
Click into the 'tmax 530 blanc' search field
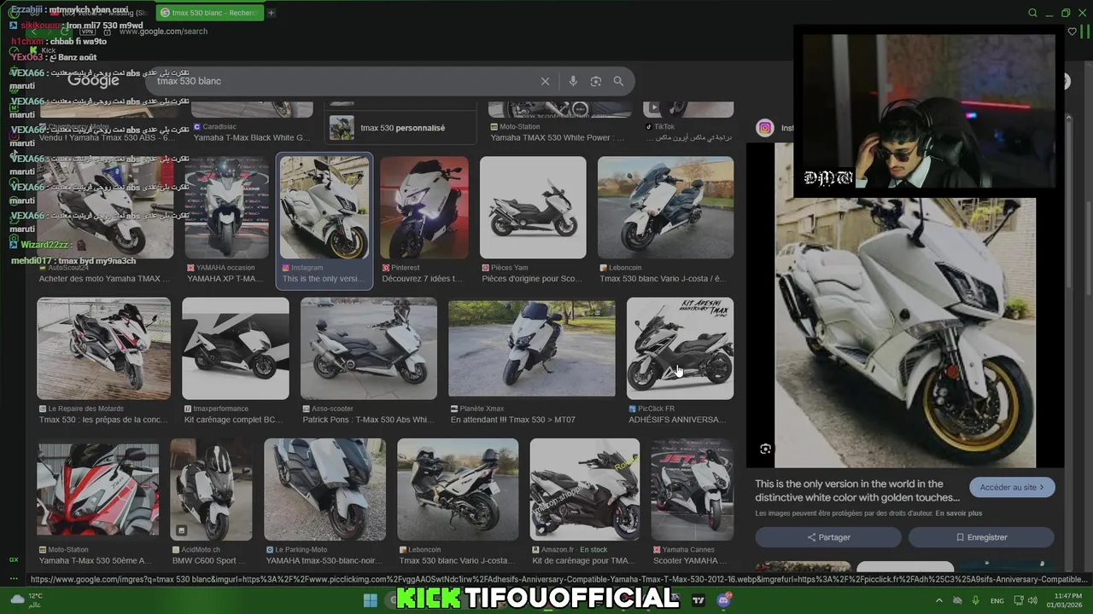pos(342,81)
